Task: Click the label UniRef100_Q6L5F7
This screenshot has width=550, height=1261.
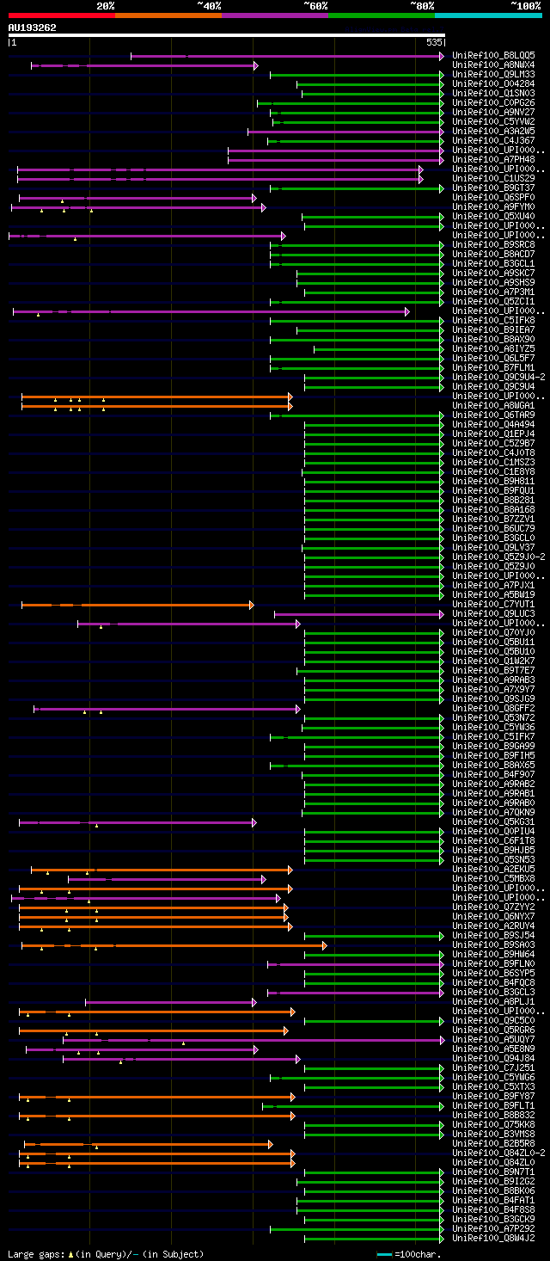Action: tap(493, 359)
